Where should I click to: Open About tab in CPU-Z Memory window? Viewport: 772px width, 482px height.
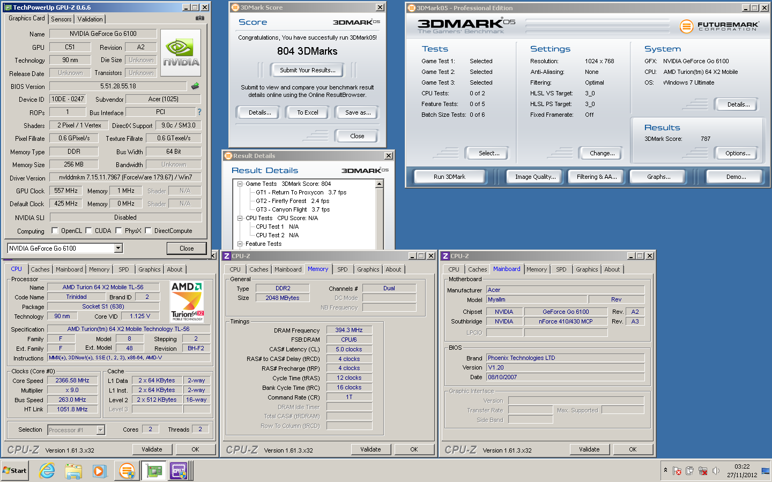tap(393, 269)
